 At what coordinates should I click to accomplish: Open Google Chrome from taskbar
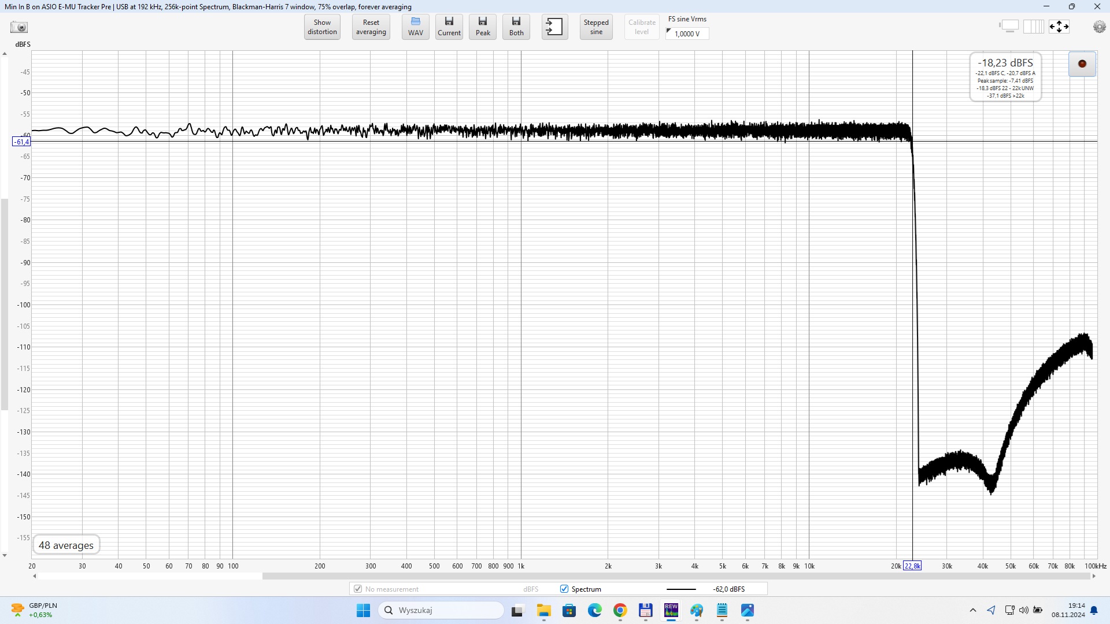click(x=620, y=610)
